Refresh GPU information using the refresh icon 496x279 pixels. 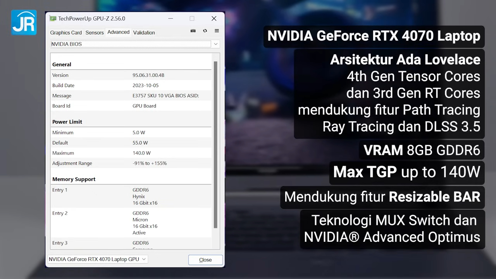point(205,31)
